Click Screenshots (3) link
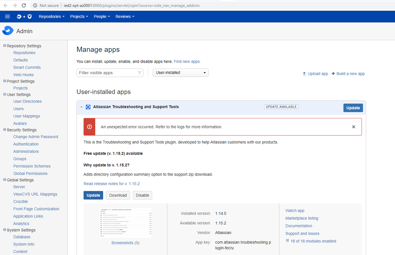Screen dimensions: 395x255 click(125, 243)
